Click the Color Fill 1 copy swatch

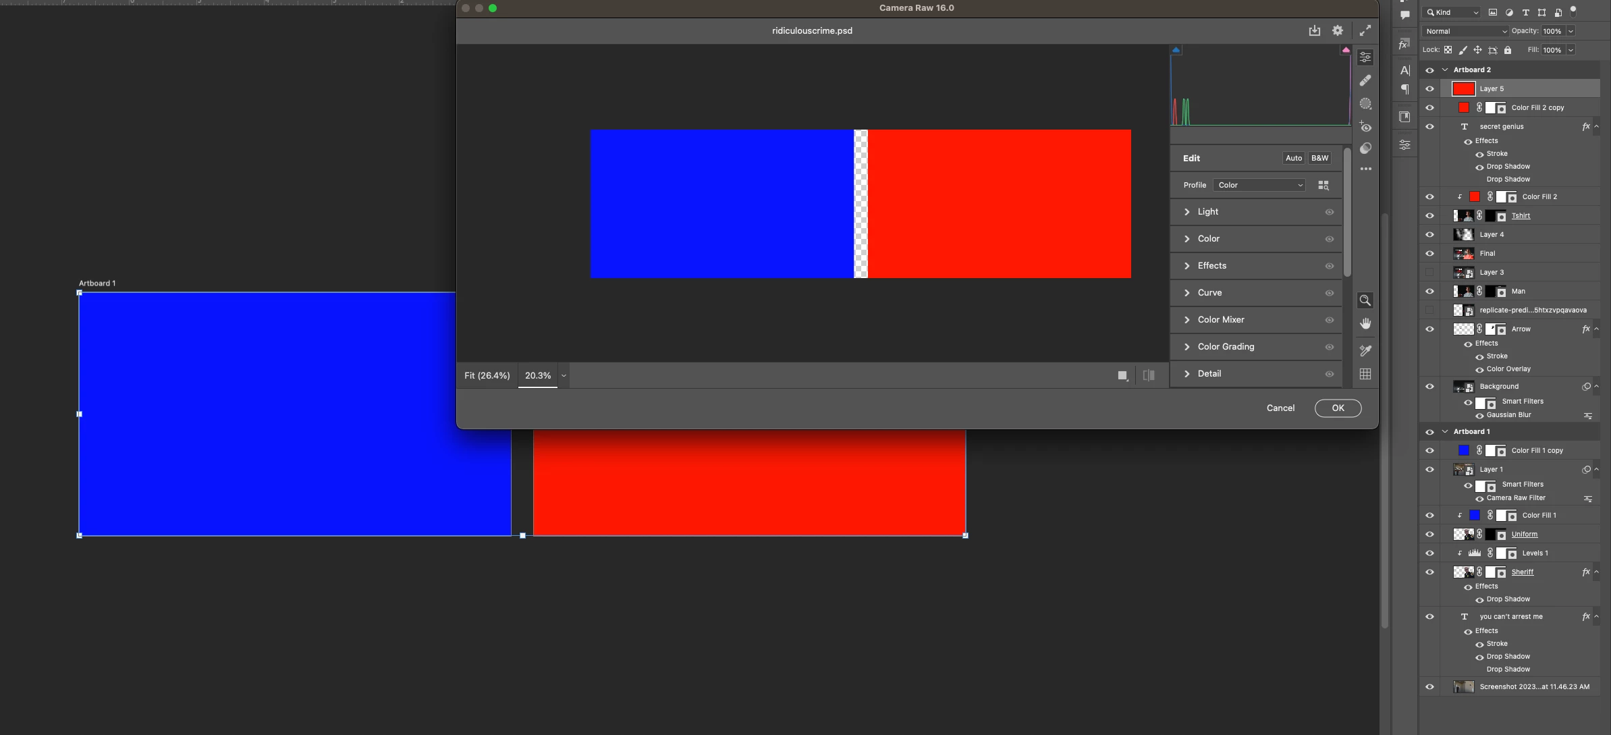click(1464, 450)
